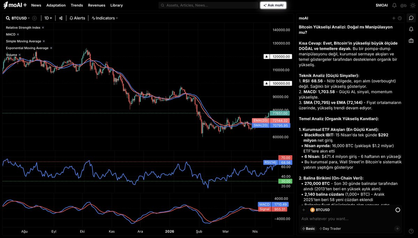Click the BTCUSD context chip
The image size is (418, 238).
point(320,210)
